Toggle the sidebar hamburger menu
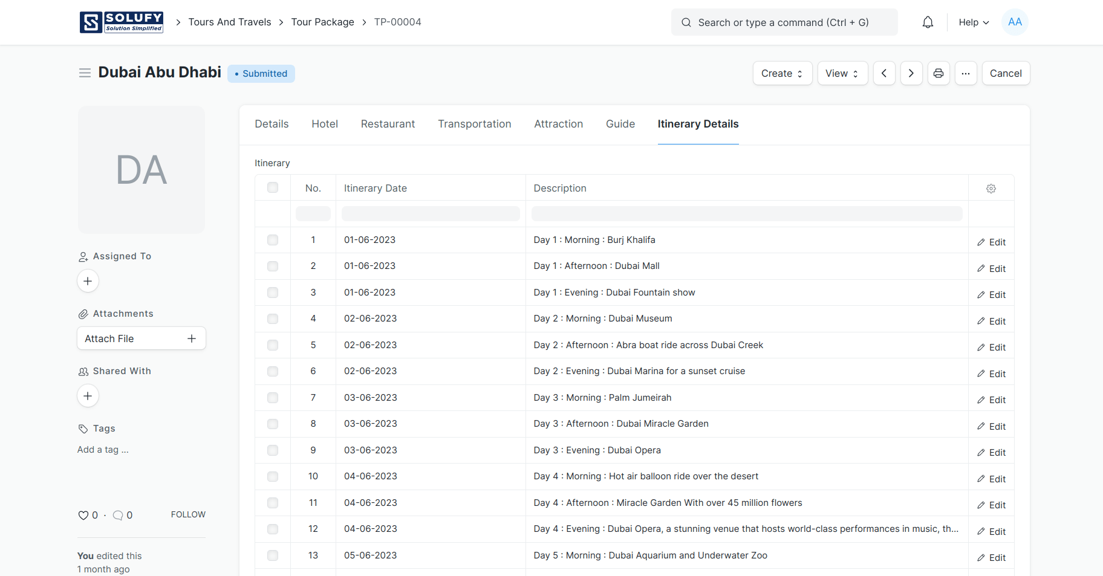 click(85, 73)
